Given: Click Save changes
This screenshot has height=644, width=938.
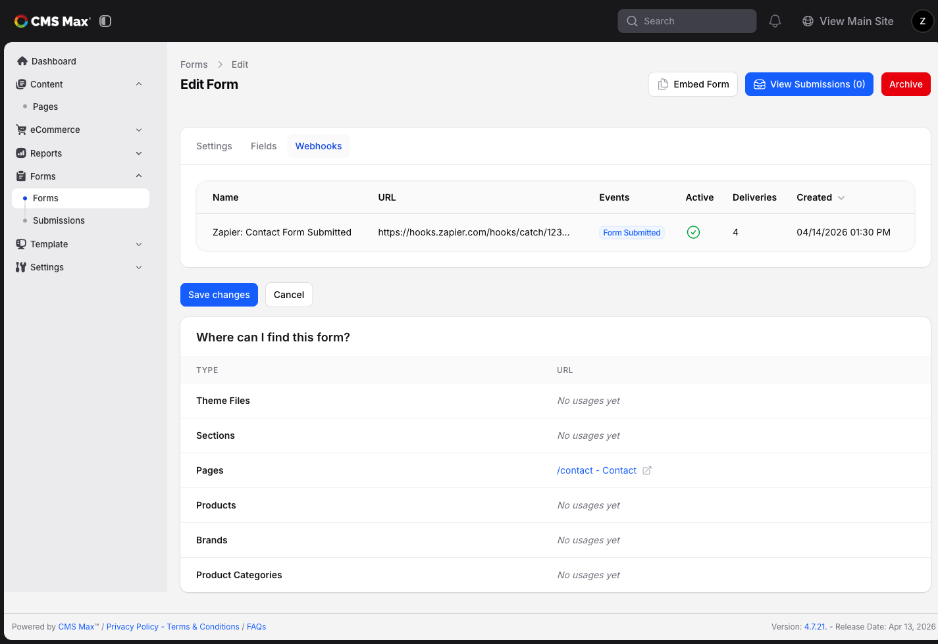Looking at the screenshot, I should tap(219, 295).
